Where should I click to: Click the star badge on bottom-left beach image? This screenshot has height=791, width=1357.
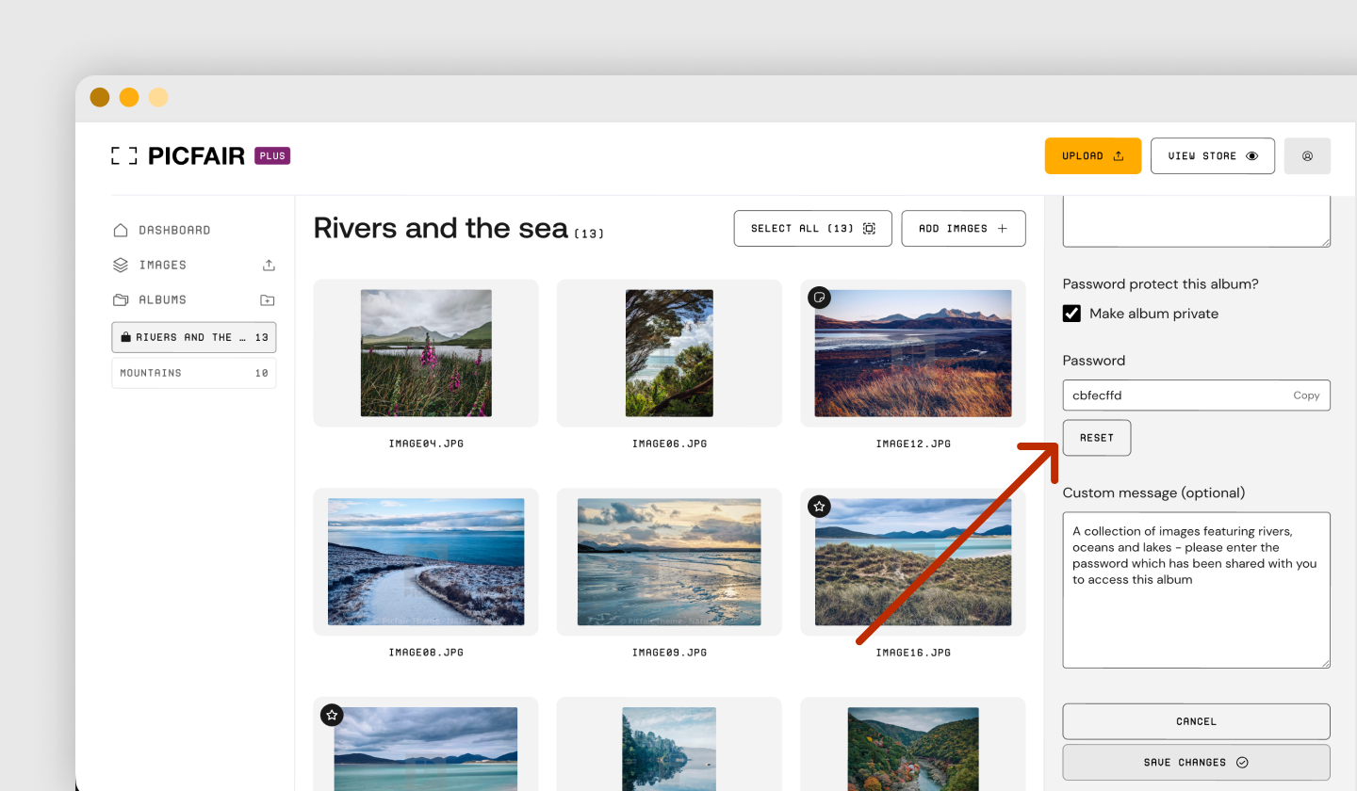click(332, 716)
